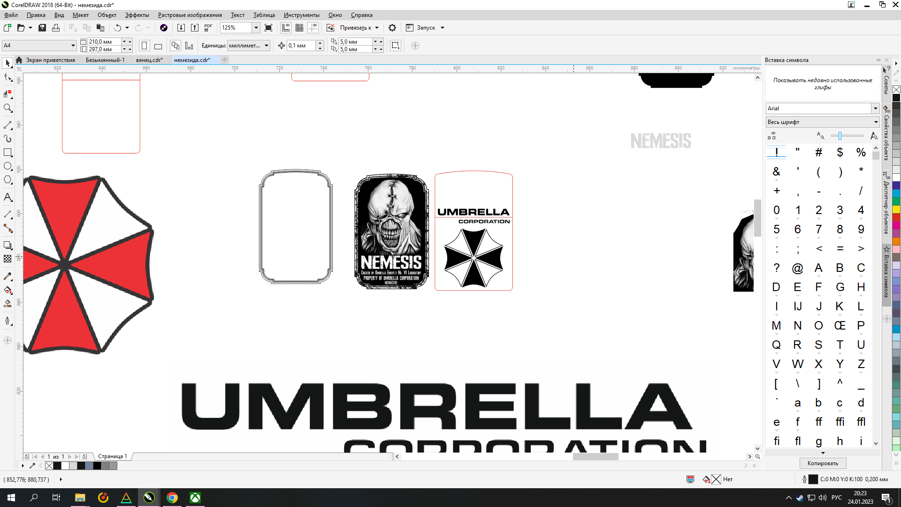Open the 'Весь шрифт' character filter dropdown
This screenshot has width=901, height=507.
[x=823, y=122]
